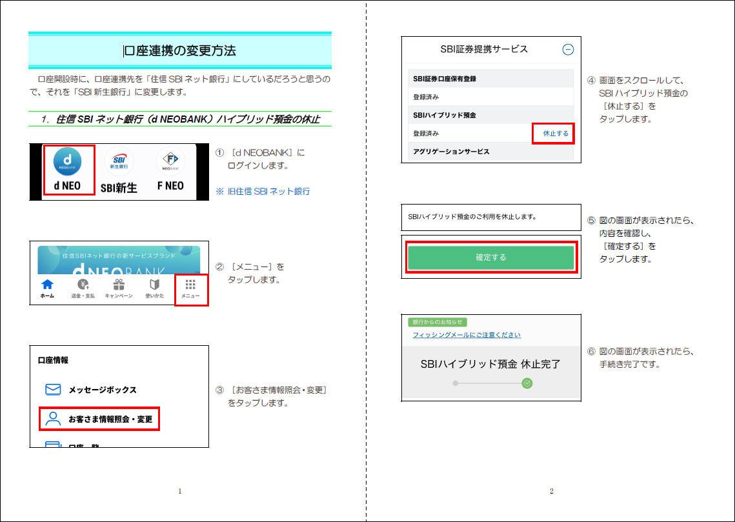Select the 送金・支払 yen icon

point(83,285)
